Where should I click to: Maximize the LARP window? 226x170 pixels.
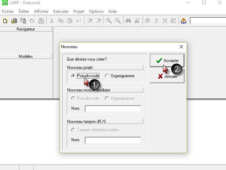pyautogui.click(x=204, y=2)
